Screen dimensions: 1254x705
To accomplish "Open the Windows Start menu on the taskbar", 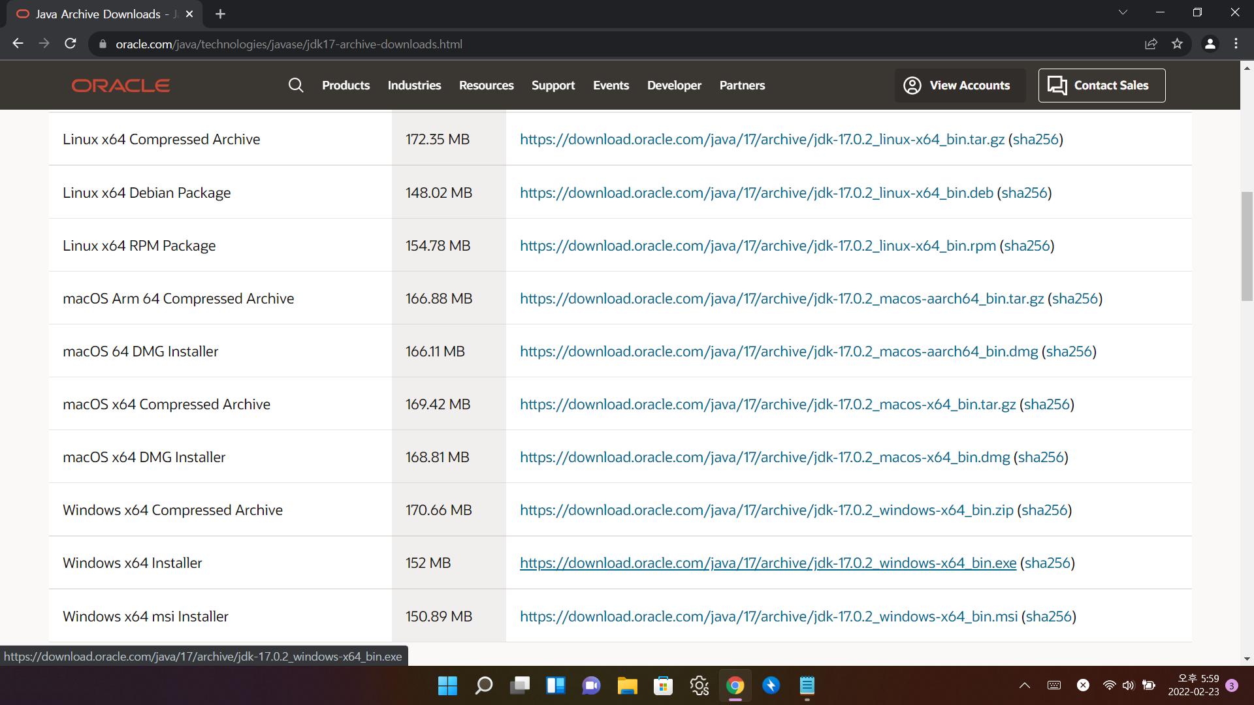I will tap(447, 685).
